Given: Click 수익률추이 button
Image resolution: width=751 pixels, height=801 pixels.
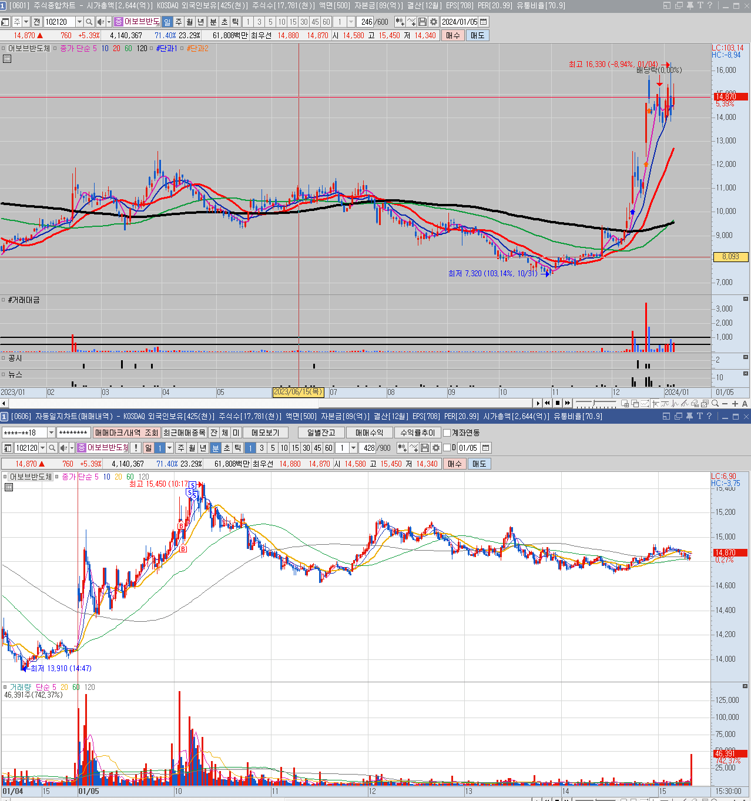Looking at the screenshot, I should [x=417, y=433].
